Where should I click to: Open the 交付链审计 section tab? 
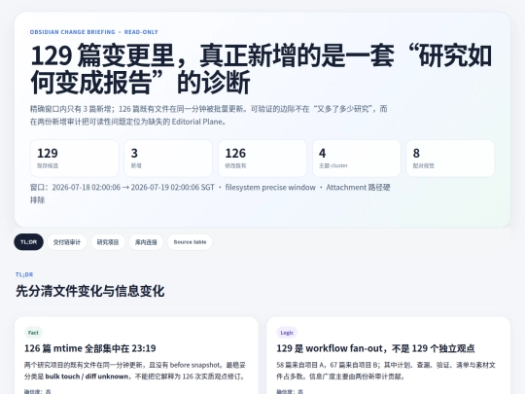67,242
